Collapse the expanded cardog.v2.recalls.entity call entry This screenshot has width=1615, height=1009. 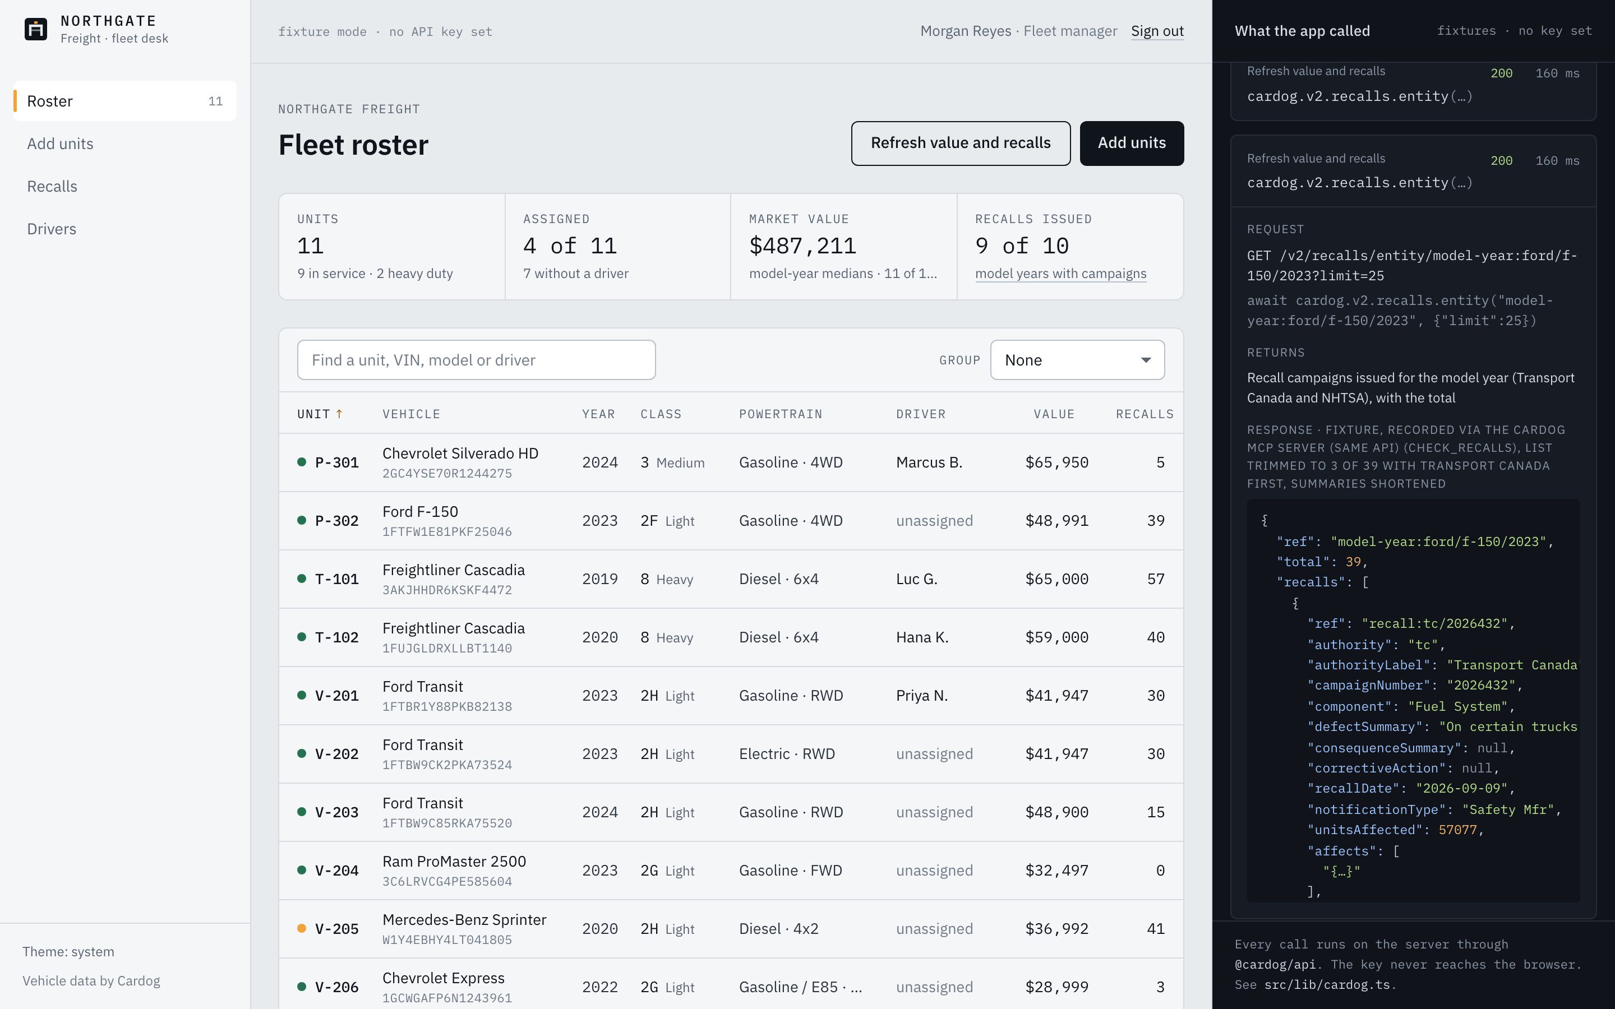1413,171
